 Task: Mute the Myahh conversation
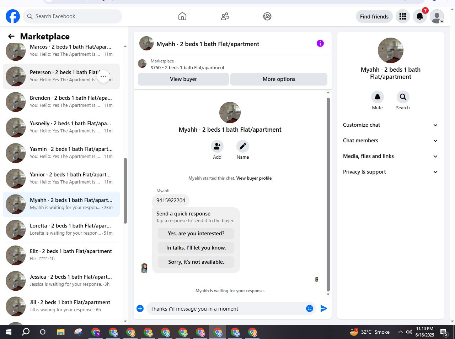[378, 97]
